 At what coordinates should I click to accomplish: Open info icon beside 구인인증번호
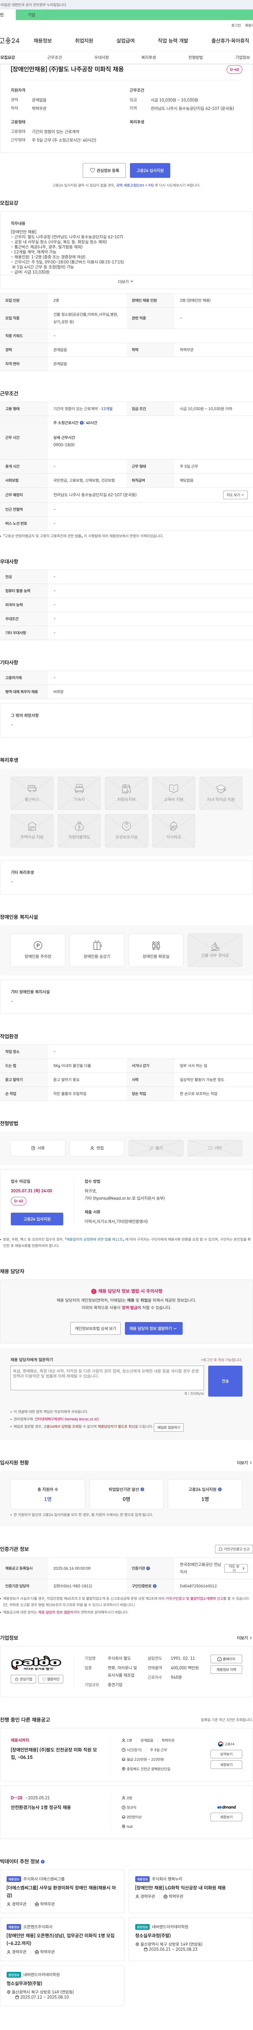point(155,1586)
